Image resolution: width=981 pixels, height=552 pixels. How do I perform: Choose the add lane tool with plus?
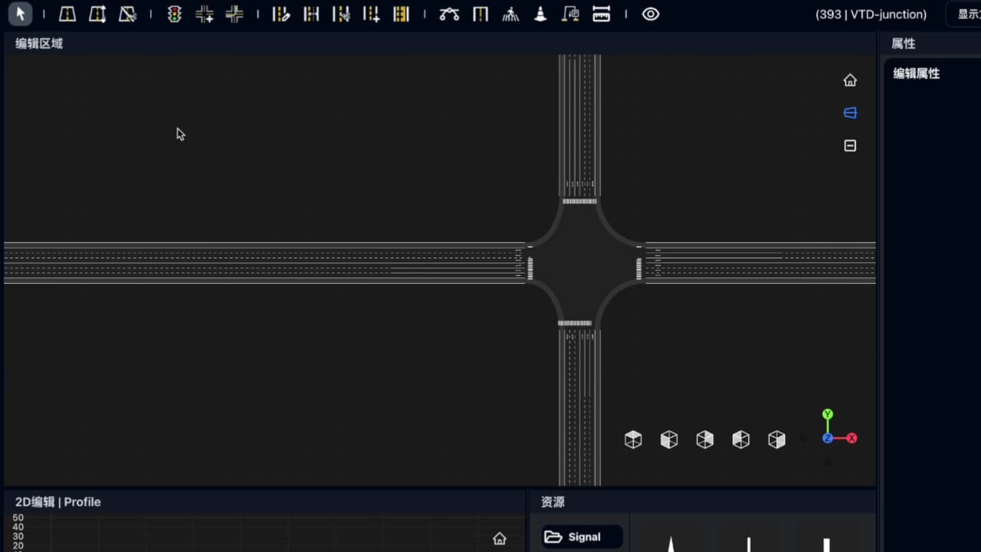(372, 14)
